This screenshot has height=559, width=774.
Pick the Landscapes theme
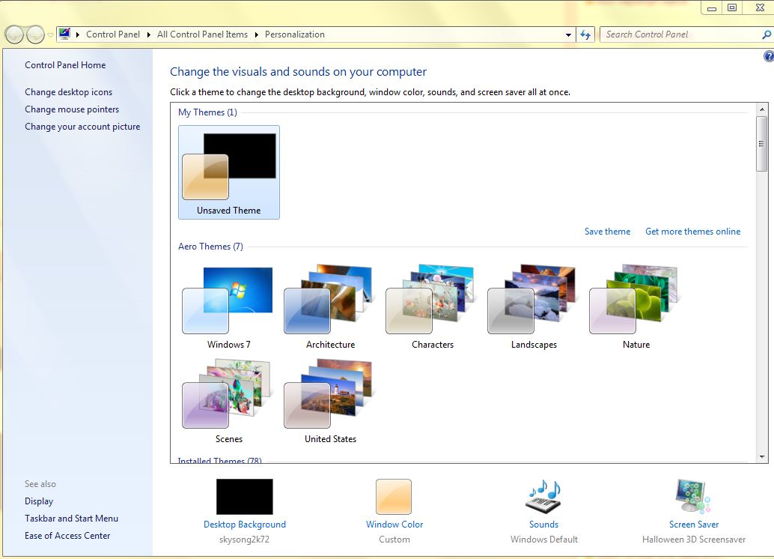[x=534, y=307]
